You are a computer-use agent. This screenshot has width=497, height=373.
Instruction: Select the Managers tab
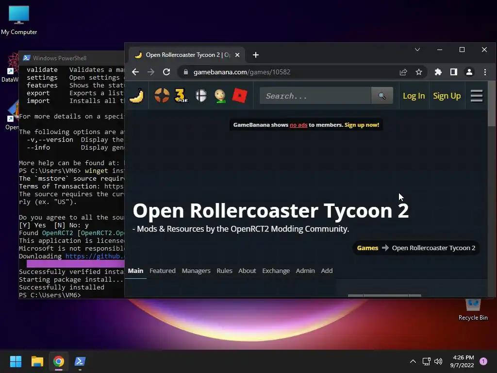pyautogui.click(x=196, y=271)
